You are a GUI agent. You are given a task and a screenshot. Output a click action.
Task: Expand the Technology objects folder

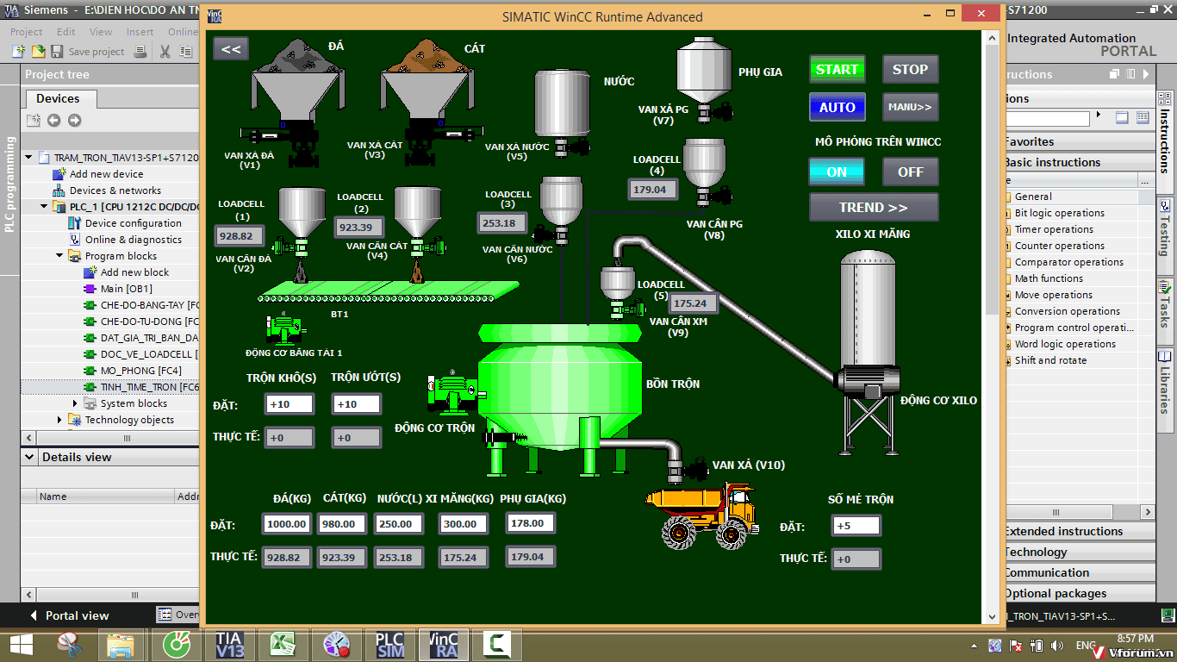pos(59,420)
